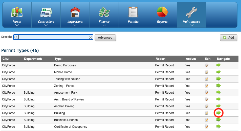Select the Testing with Nelson text
This screenshot has height=131, width=241.
coord(67,79)
